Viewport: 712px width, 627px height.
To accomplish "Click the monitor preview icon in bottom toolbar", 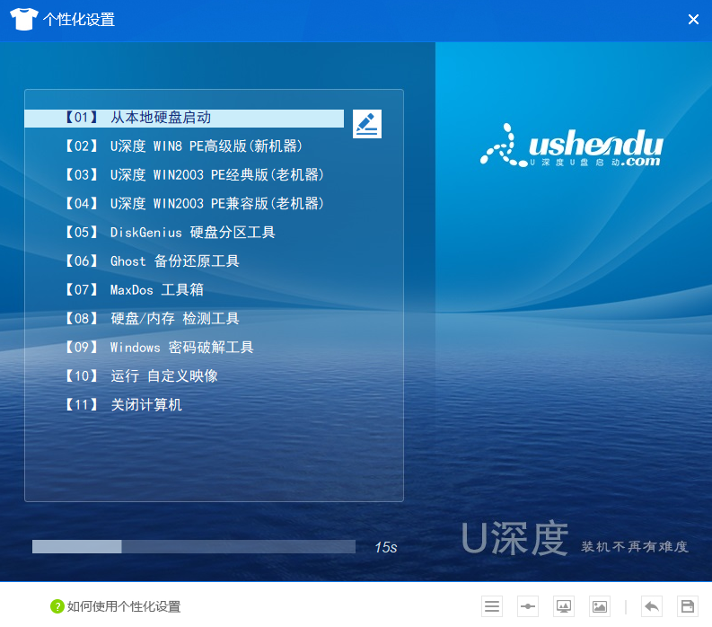I will [564, 606].
